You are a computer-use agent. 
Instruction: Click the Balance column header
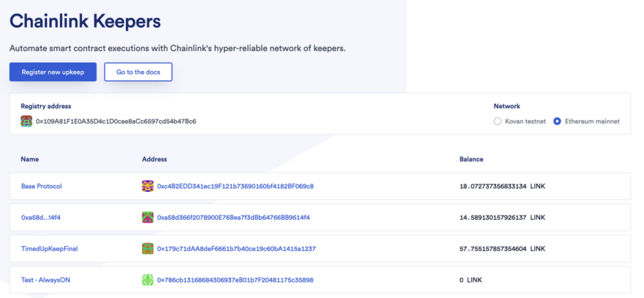[x=471, y=159]
